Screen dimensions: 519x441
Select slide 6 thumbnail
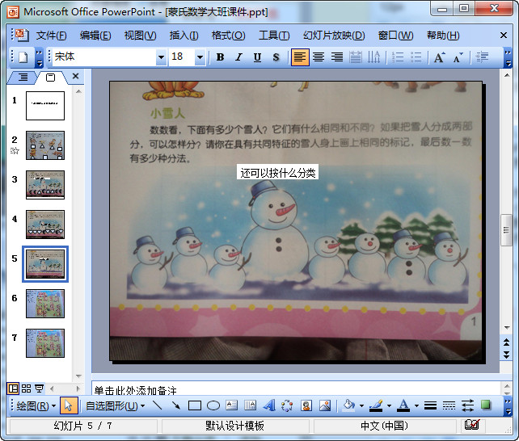(45, 304)
